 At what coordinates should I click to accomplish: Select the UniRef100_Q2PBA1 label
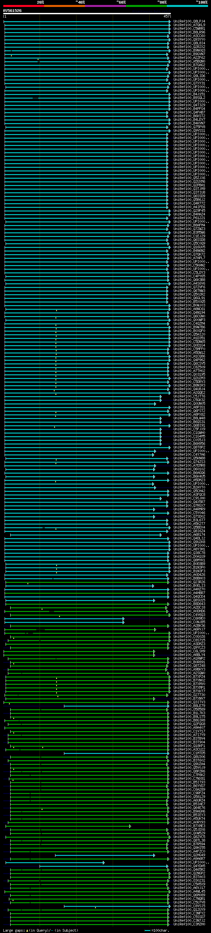pyautogui.click(x=189, y=185)
